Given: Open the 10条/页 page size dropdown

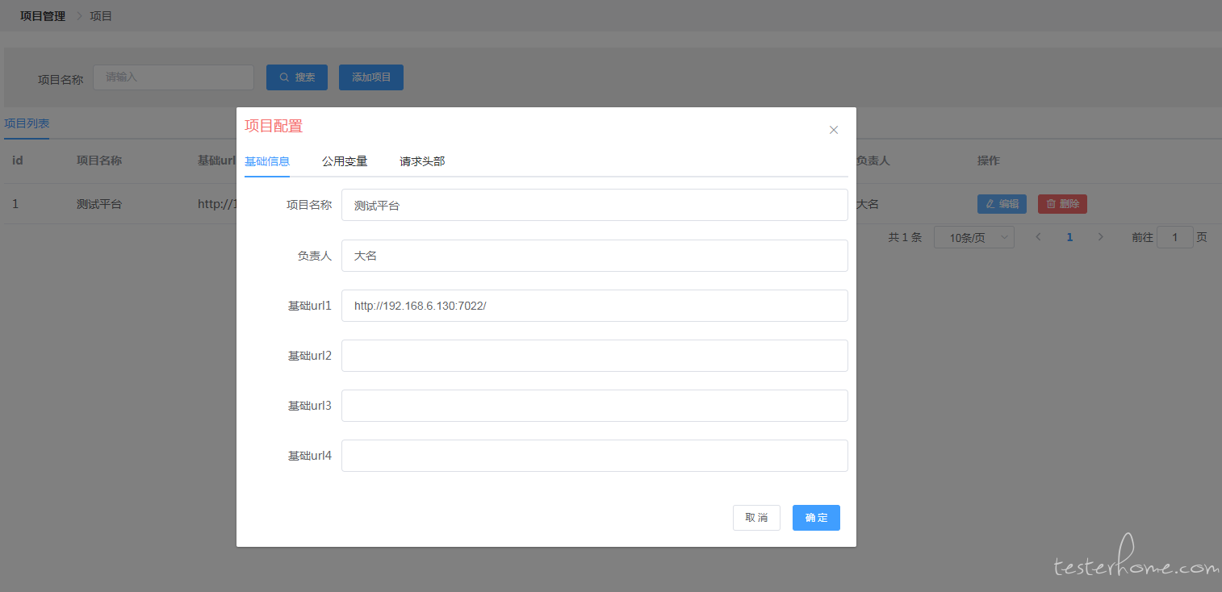Looking at the screenshot, I should tap(974, 237).
